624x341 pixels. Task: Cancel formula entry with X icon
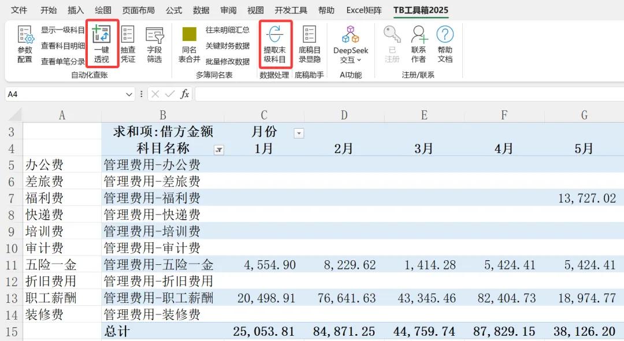(155, 94)
